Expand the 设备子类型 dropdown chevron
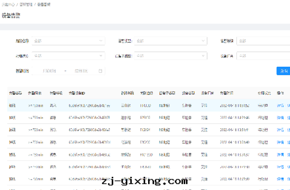 pyautogui.click(x=203, y=56)
